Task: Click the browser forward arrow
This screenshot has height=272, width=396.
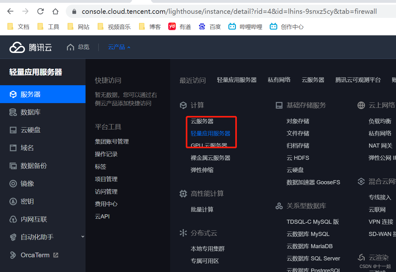Action: [25, 12]
